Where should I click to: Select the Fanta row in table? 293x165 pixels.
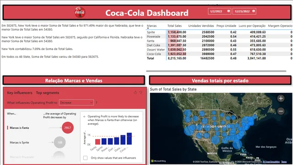click(151, 41)
